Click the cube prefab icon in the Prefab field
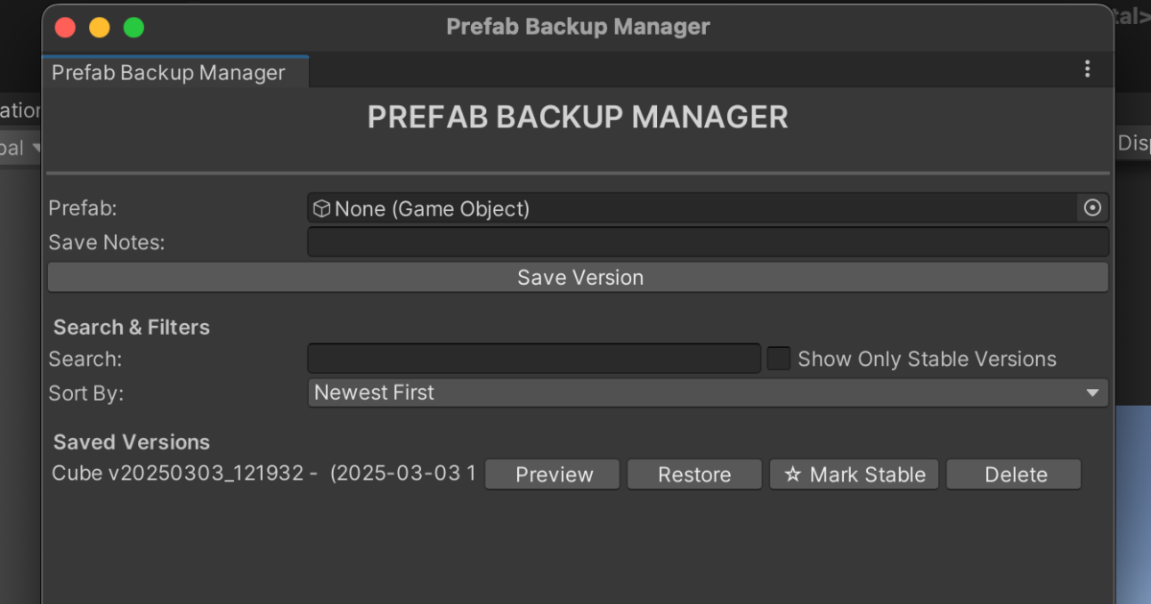This screenshot has width=1151, height=604. (x=320, y=208)
